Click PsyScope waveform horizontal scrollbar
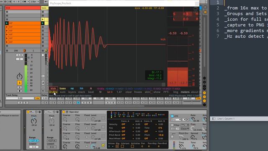Screen dimensions: 268x151 107,84
